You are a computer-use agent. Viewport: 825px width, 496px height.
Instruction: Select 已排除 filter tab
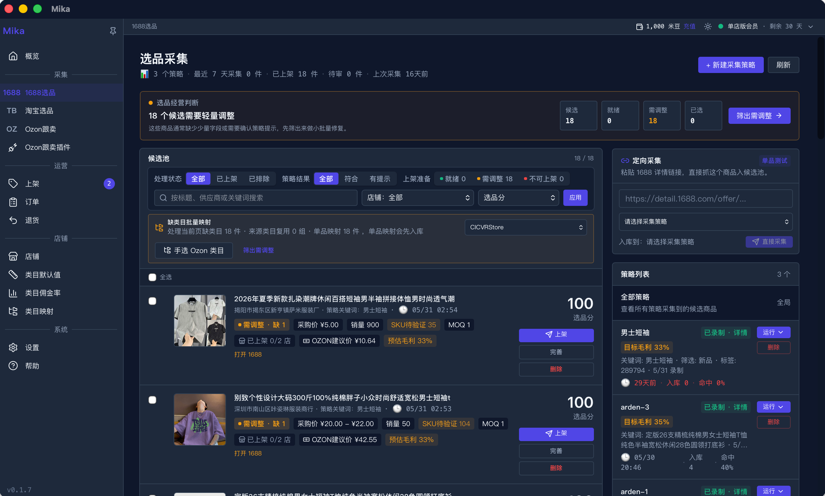tap(259, 179)
